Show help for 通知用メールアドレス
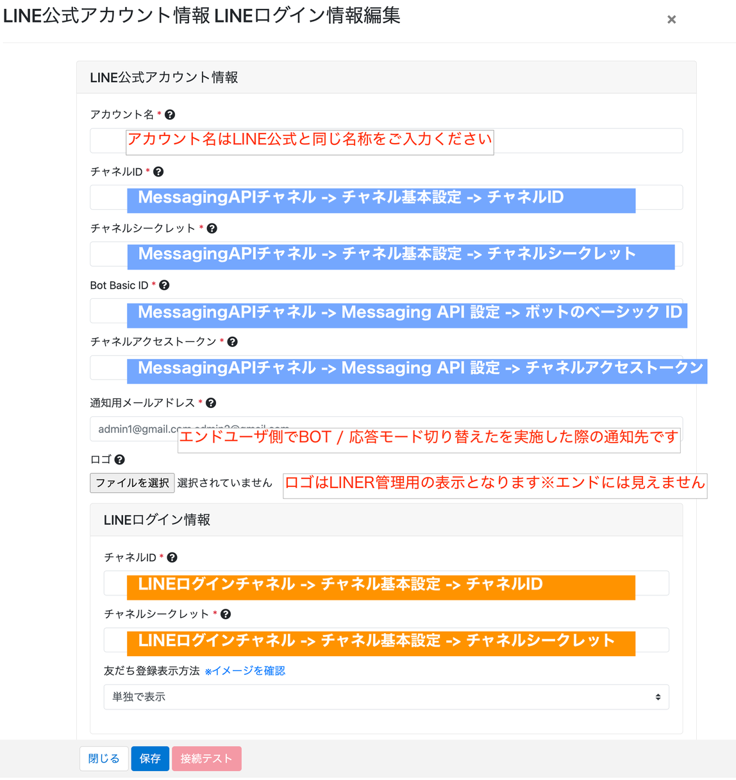The height and width of the screenshot is (780, 736). (x=211, y=403)
